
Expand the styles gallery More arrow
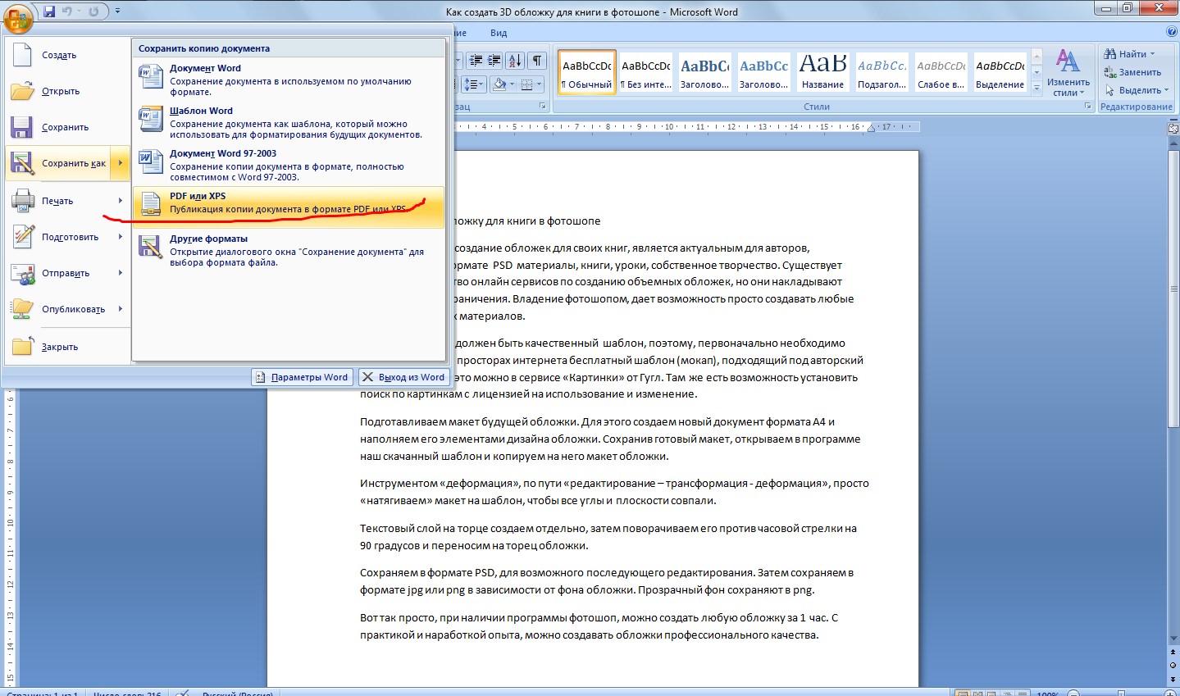[x=1036, y=87]
